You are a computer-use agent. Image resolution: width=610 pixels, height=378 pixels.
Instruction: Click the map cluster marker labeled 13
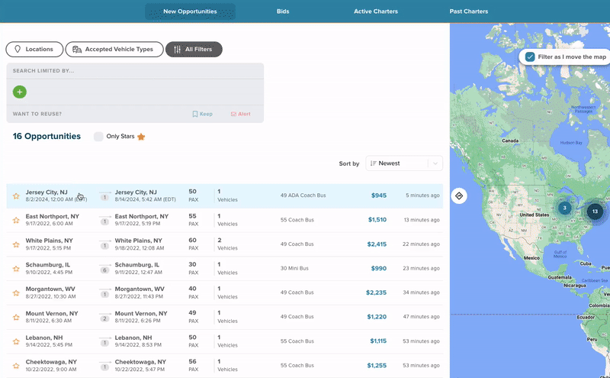[595, 212]
